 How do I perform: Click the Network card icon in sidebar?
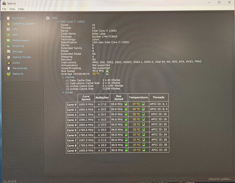pyautogui.click(x=9, y=74)
